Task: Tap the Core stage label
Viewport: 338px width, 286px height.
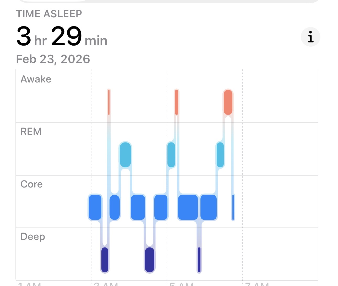Action: pos(32,184)
